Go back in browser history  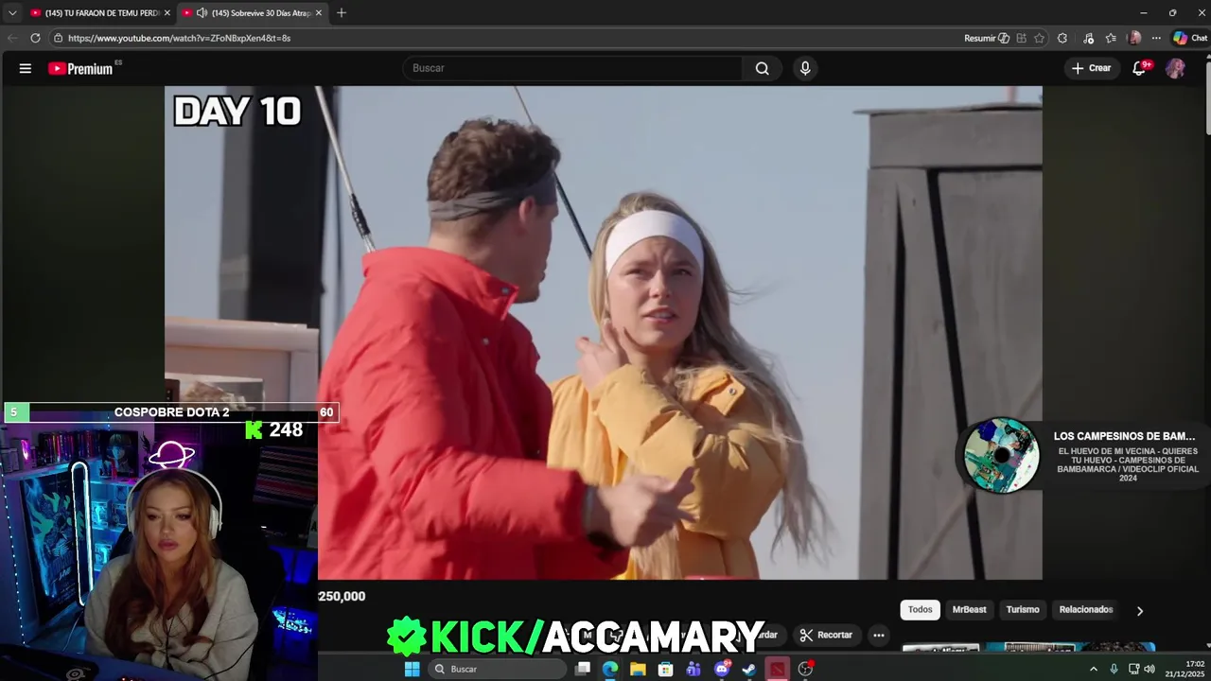click(11, 38)
